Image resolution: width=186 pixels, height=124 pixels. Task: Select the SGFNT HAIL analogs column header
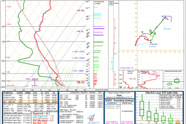[x=127, y=103]
